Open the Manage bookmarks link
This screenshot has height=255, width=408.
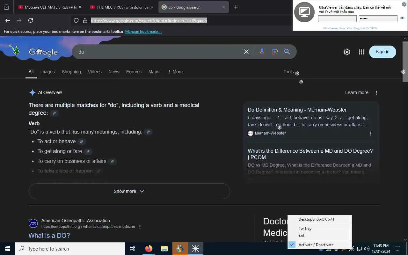click(x=143, y=32)
